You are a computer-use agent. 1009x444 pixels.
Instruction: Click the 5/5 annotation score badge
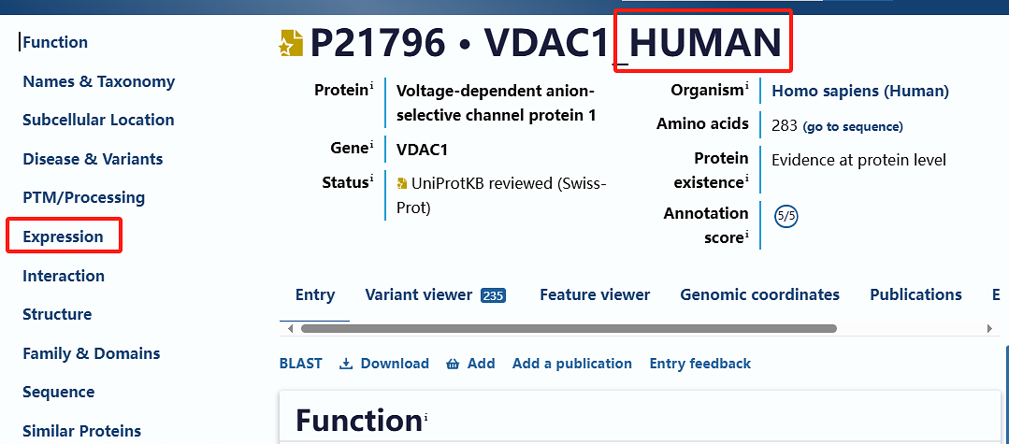tap(786, 216)
